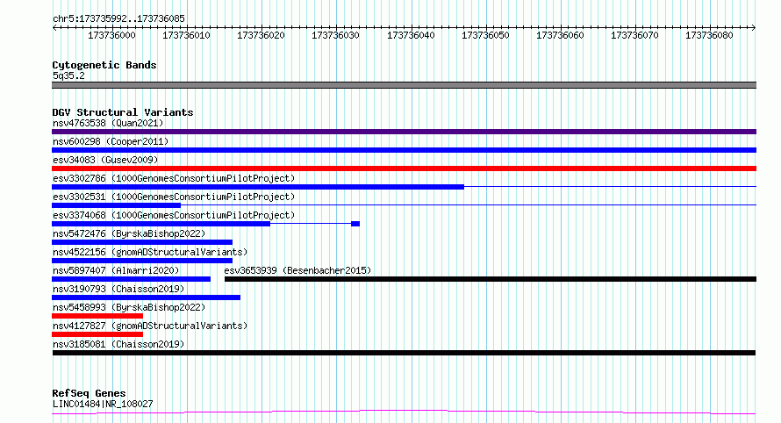The width and height of the screenshot is (781, 423).
Task: Click the blue nsv5897407 variant bar
Action: tap(131, 279)
